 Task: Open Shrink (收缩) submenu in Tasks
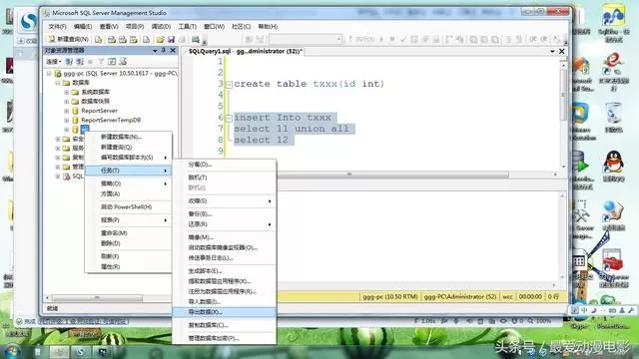(225, 201)
